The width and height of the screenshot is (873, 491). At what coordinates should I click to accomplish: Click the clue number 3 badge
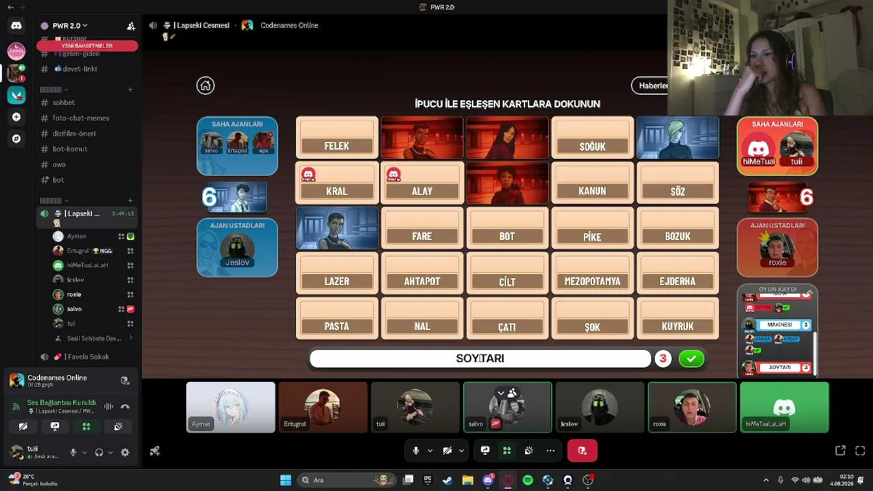pos(663,359)
